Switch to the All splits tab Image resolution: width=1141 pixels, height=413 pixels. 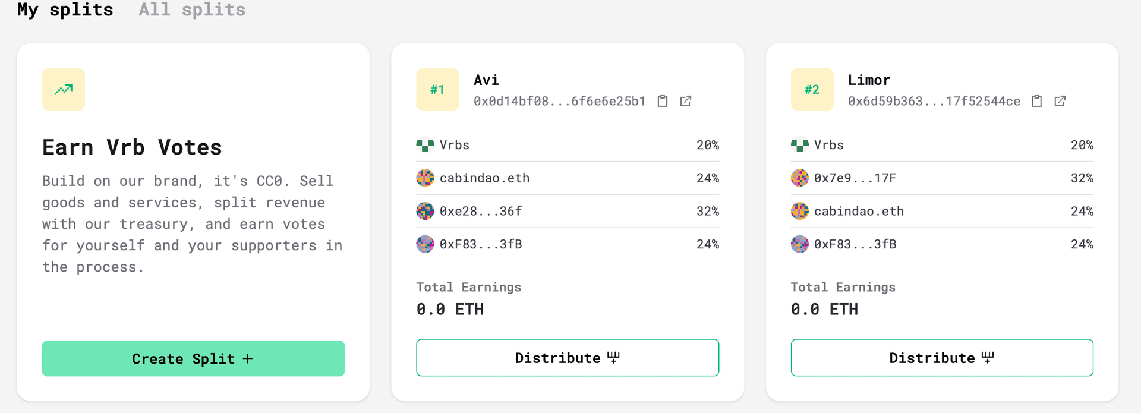pos(192,10)
